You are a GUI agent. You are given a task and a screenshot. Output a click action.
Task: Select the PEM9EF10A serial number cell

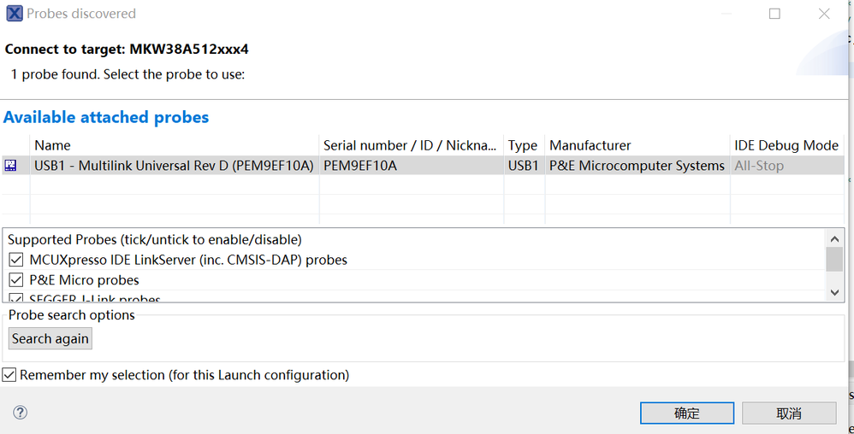[360, 166]
